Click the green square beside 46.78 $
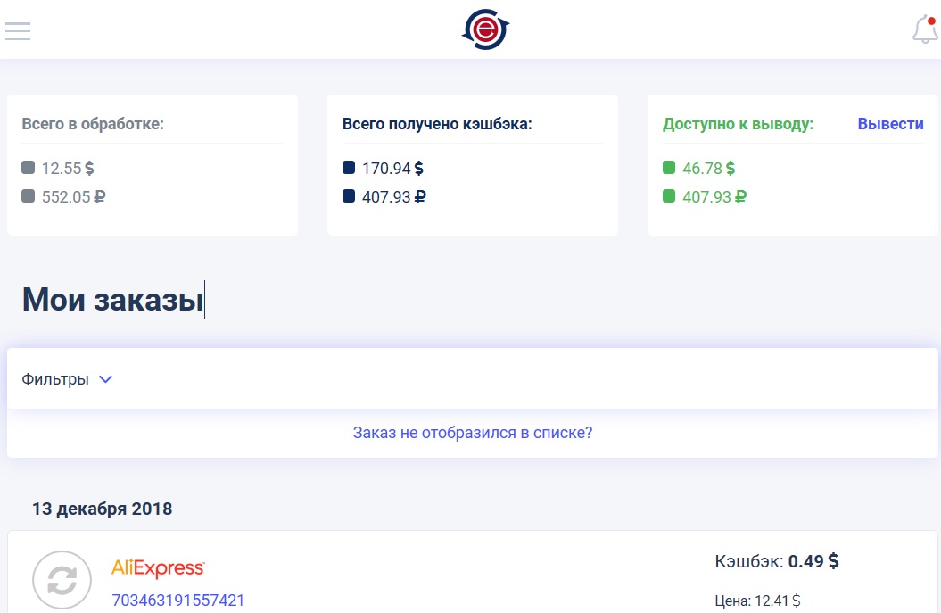 tap(669, 168)
